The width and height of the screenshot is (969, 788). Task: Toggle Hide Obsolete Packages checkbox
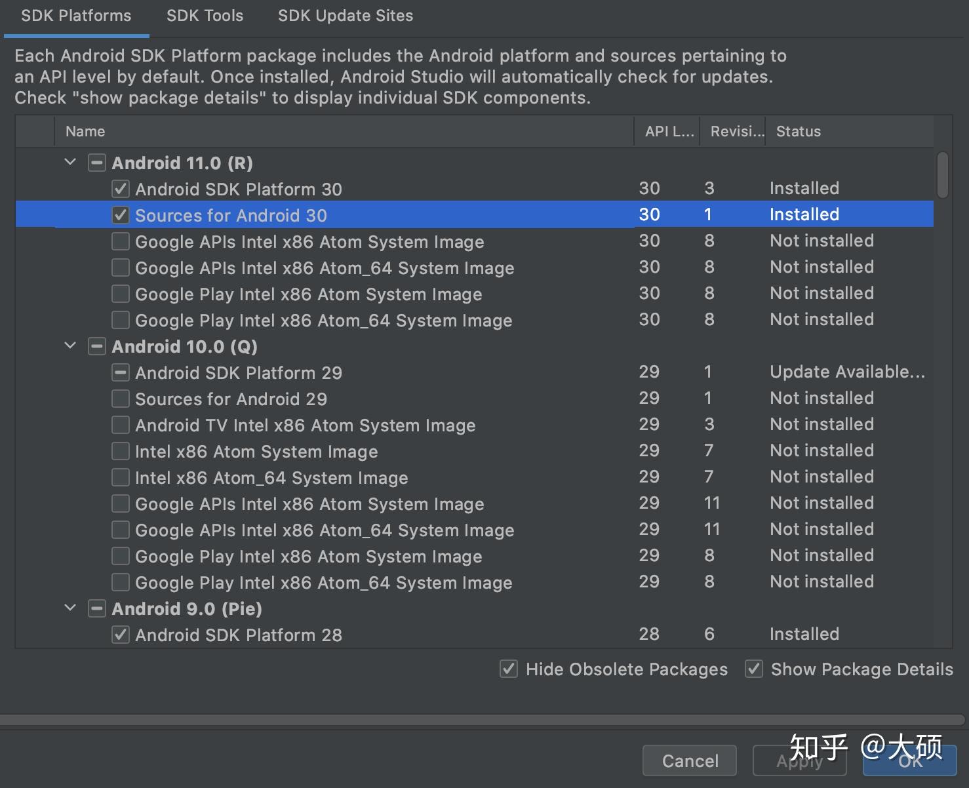click(x=509, y=669)
